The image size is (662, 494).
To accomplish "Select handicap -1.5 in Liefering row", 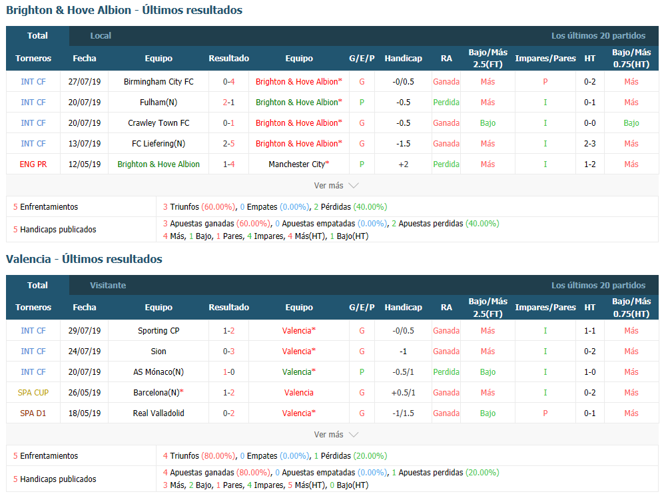I will click(403, 144).
